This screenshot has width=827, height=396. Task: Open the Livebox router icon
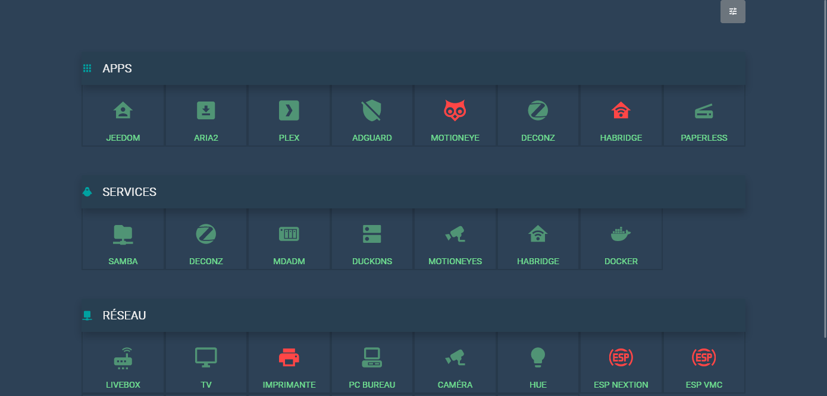tap(123, 358)
